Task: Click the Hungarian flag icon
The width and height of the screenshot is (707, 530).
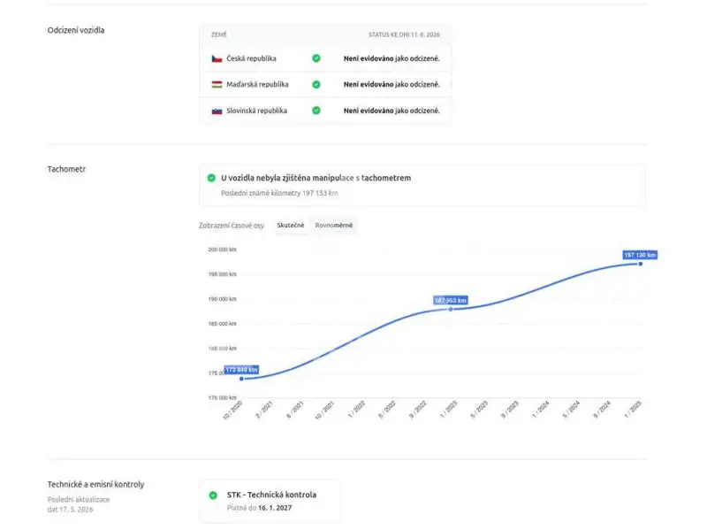Action: tap(217, 84)
